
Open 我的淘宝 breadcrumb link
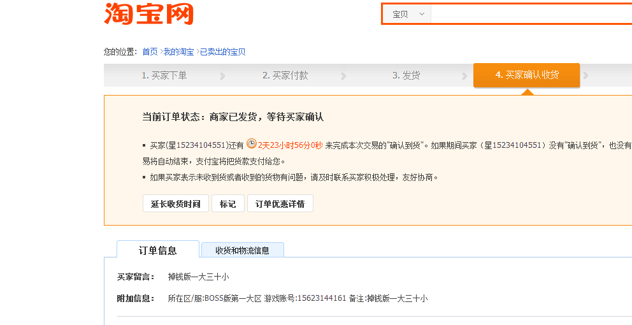178,52
